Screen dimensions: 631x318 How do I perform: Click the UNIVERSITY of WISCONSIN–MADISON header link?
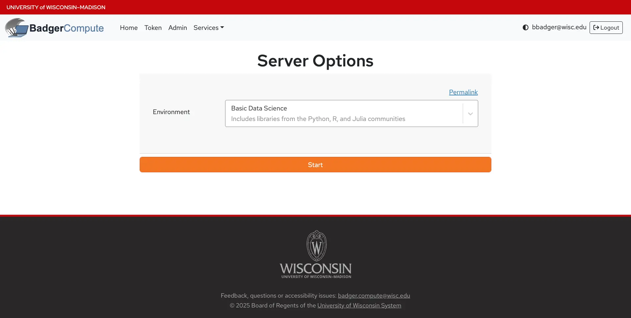coord(56,7)
